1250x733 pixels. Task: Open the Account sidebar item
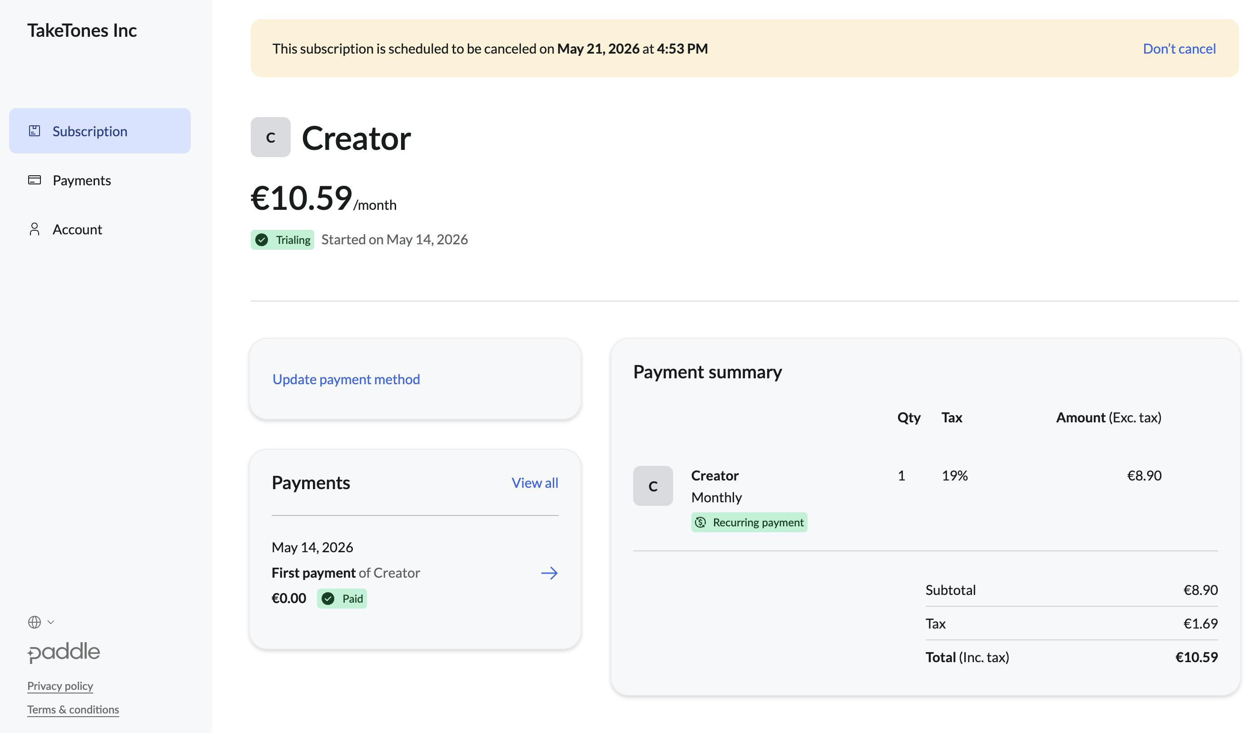(100, 229)
